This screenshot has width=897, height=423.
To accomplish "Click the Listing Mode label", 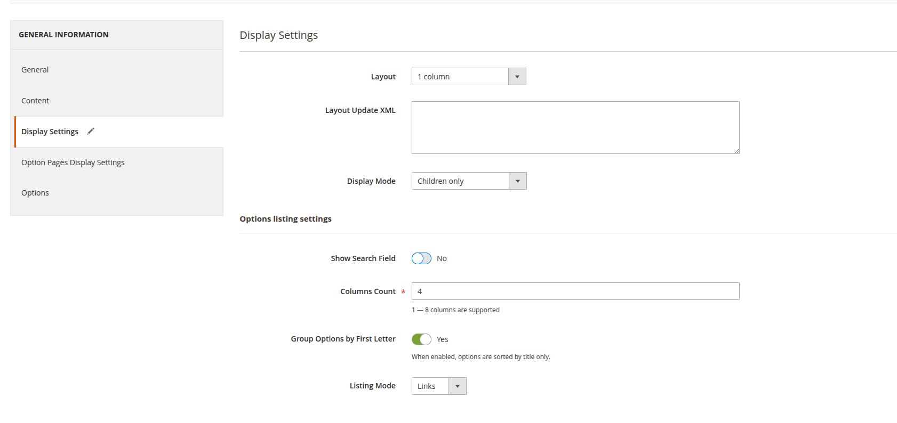I will [372, 386].
